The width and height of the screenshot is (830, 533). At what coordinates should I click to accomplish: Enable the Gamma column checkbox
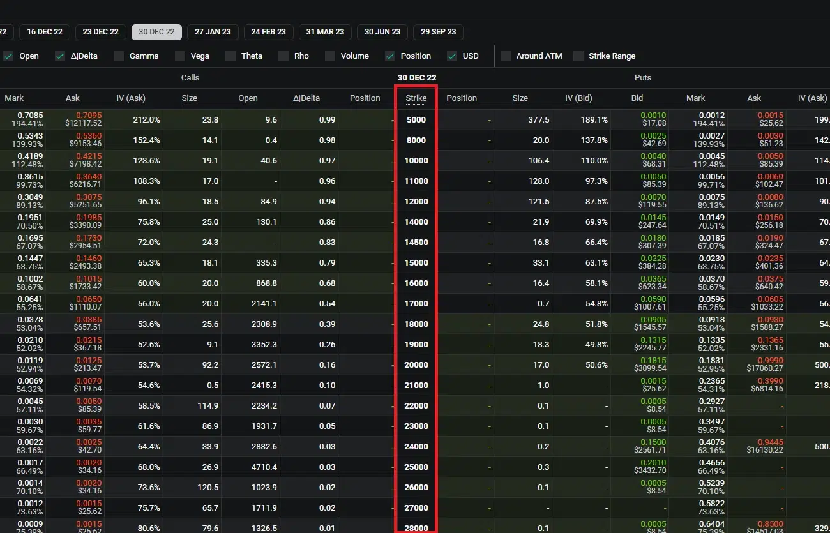point(119,56)
